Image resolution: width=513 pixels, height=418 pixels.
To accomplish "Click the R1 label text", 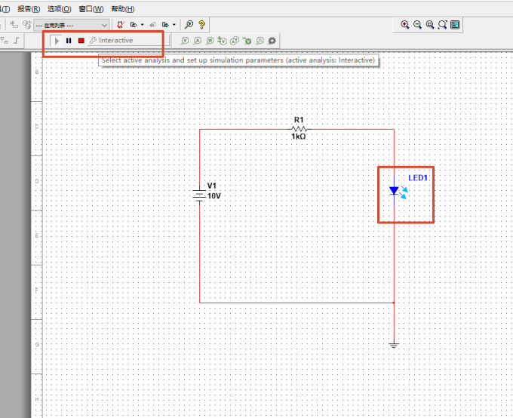I will point(299,120).
